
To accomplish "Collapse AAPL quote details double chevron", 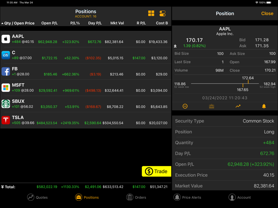I will pos(175,46).
